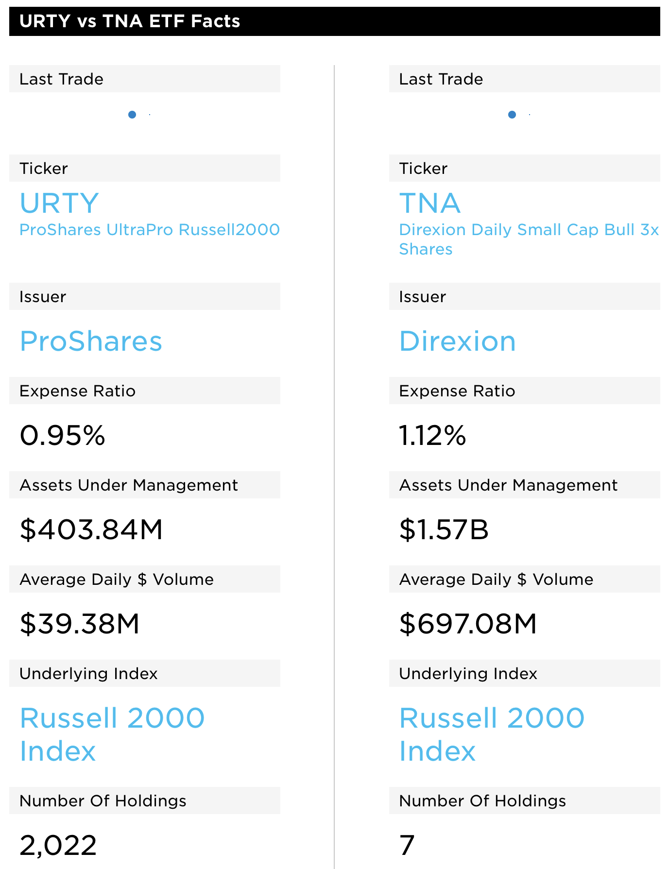Click TNA average daily volume $697.08M
669x869 pixels.
[468, 624]
